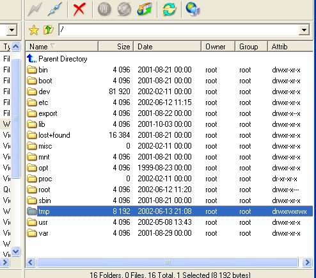Viewport: 316px width, 278px height.
Task: Sort by the Attrib column header
Action: tap(290, 47)
